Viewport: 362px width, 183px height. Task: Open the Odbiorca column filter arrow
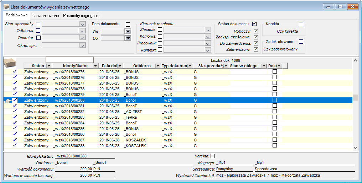pyautogui.click(x=158, y=66)
